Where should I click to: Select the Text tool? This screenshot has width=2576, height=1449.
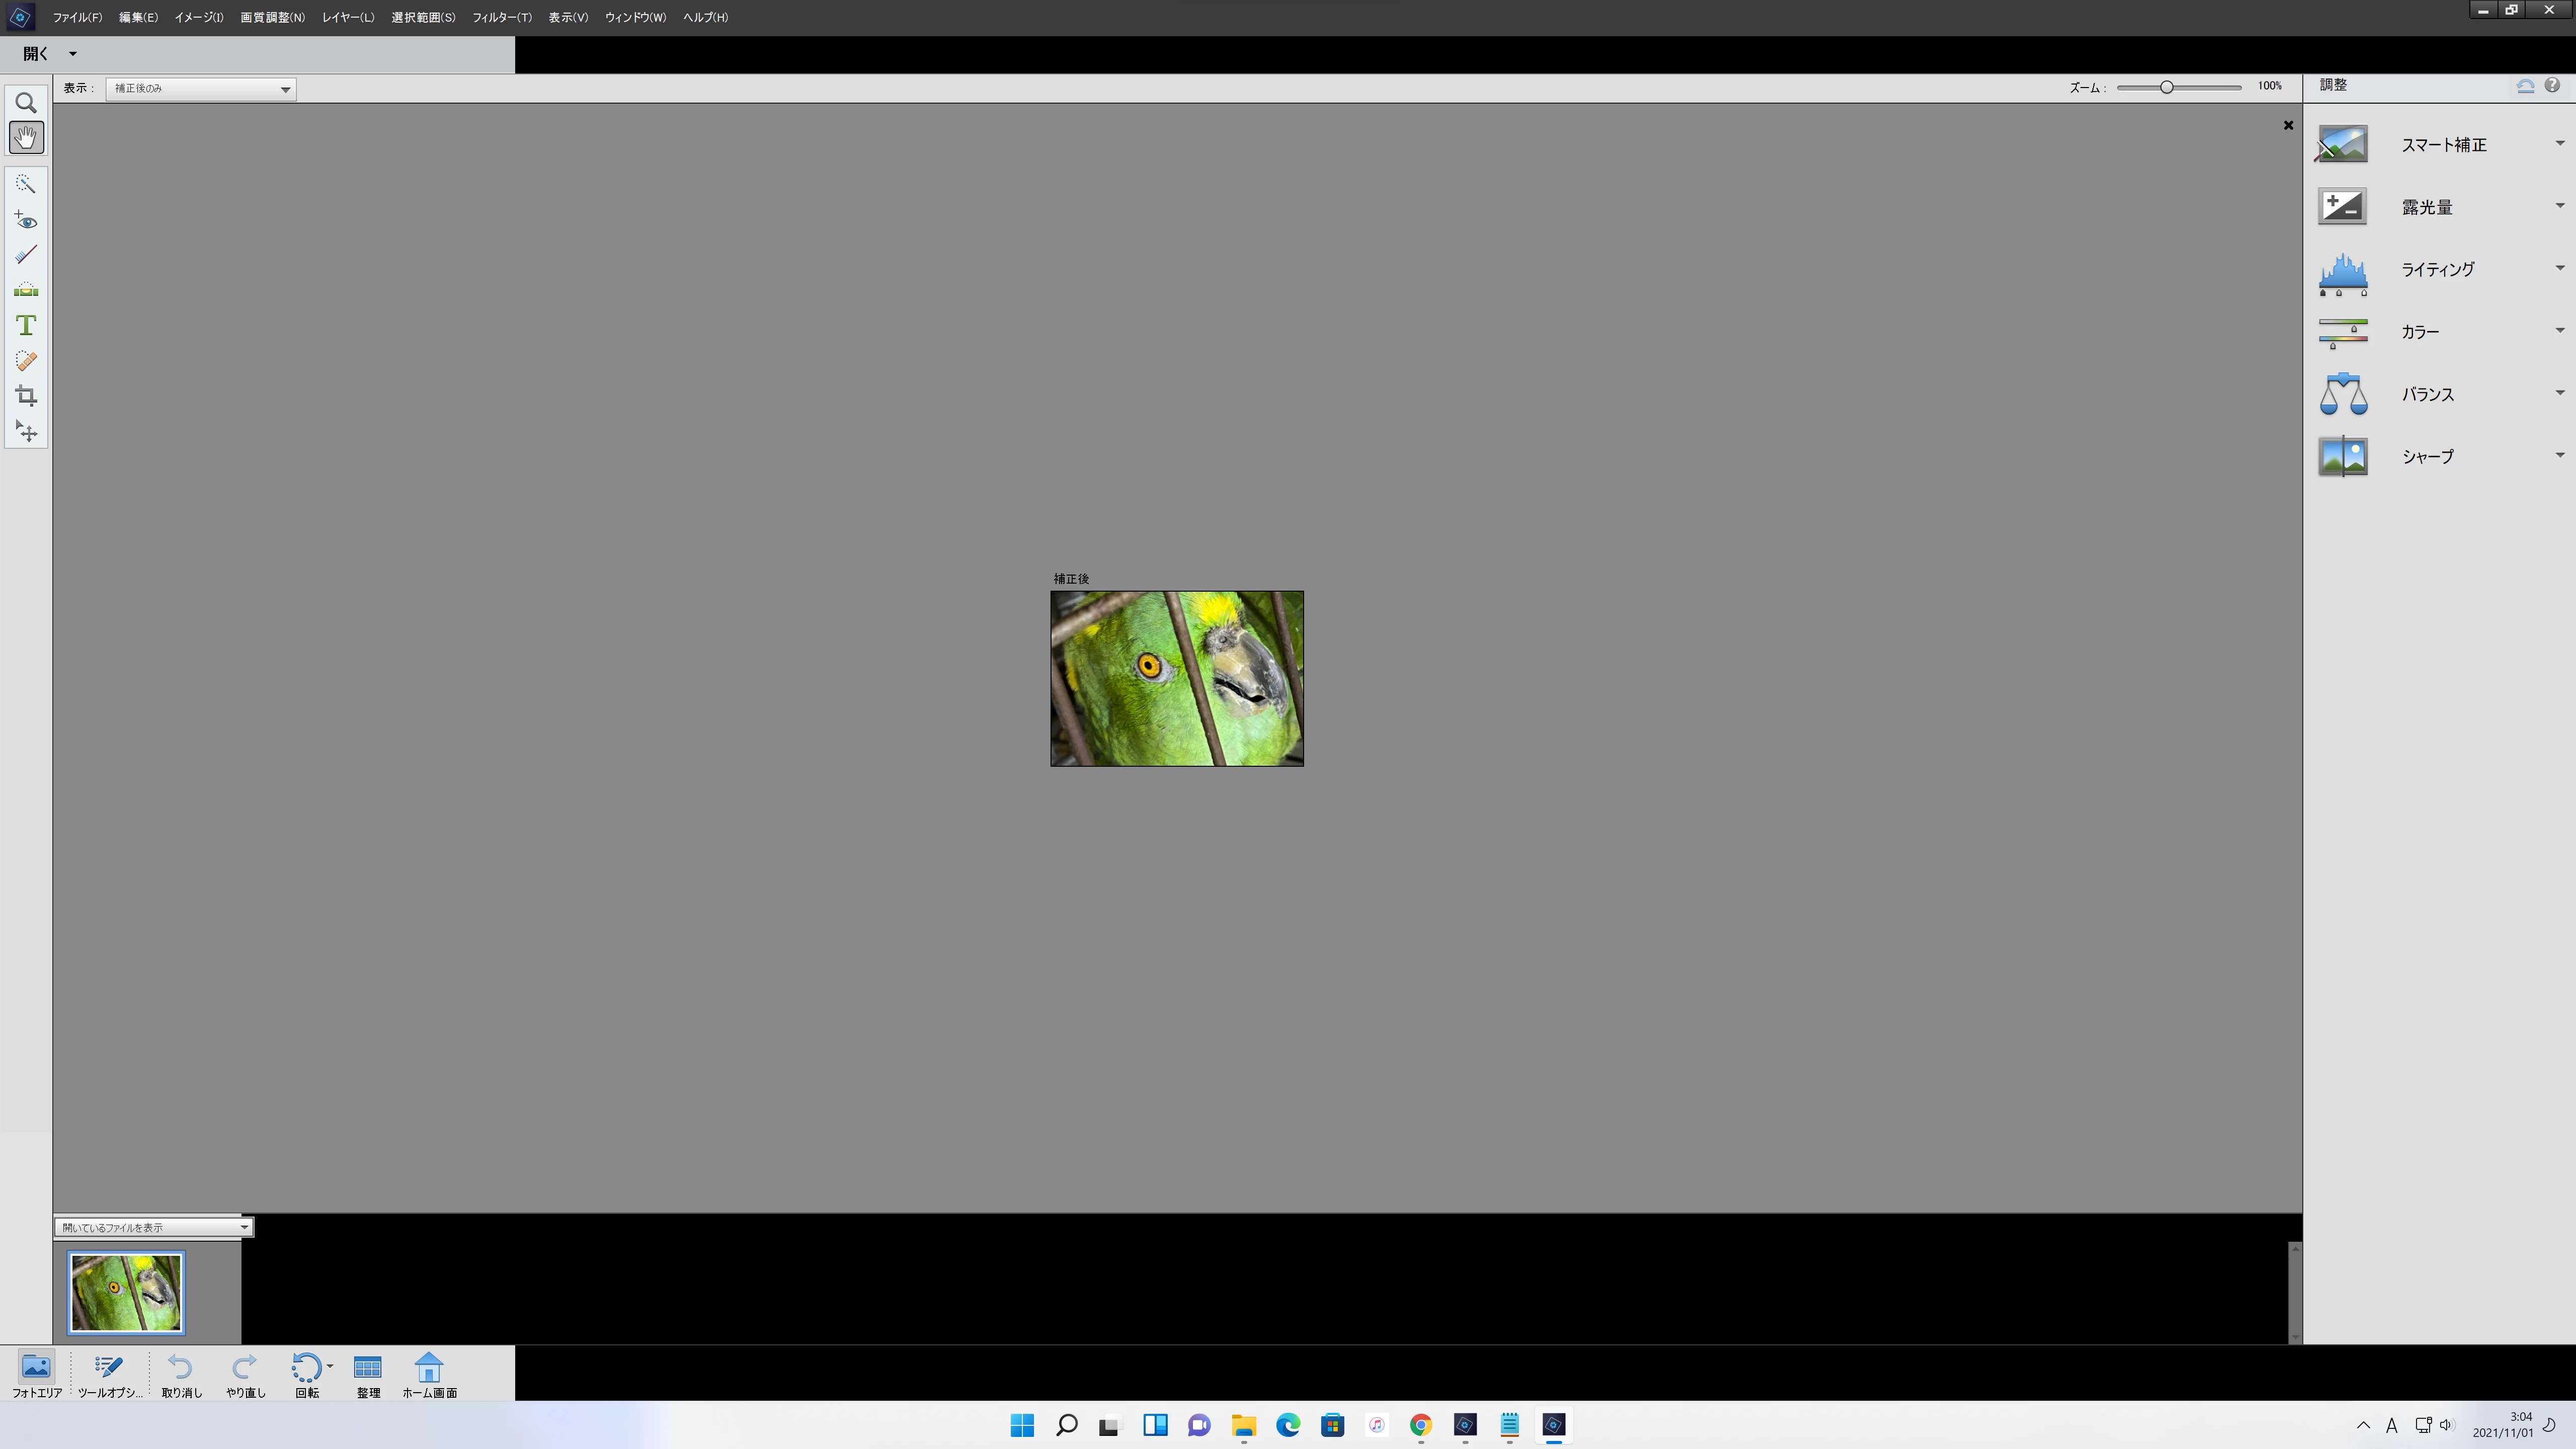[26, 325]
